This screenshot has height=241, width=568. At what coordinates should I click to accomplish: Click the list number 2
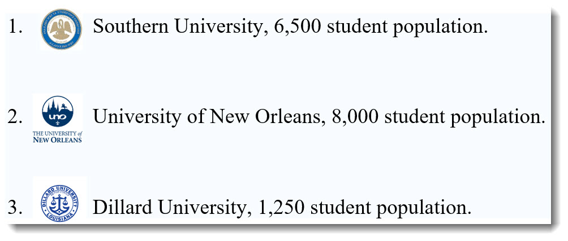15,117
